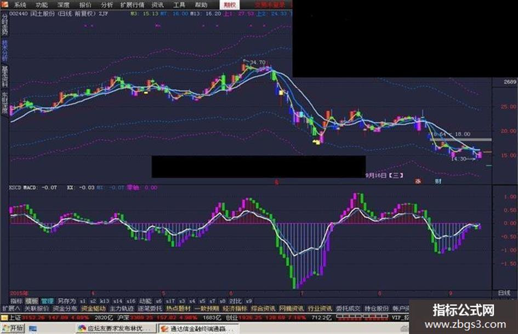Image resolution: width=518 pixels, height=334 pixels.
Task: Open the 资金驱动 bottom tab
Action: pyautogui.click(x=94, y=309)
